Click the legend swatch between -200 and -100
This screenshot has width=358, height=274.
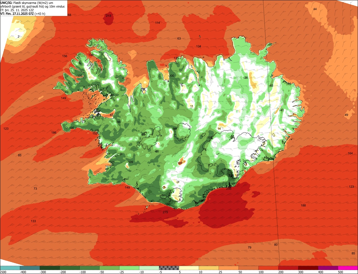tap(70, 268)
